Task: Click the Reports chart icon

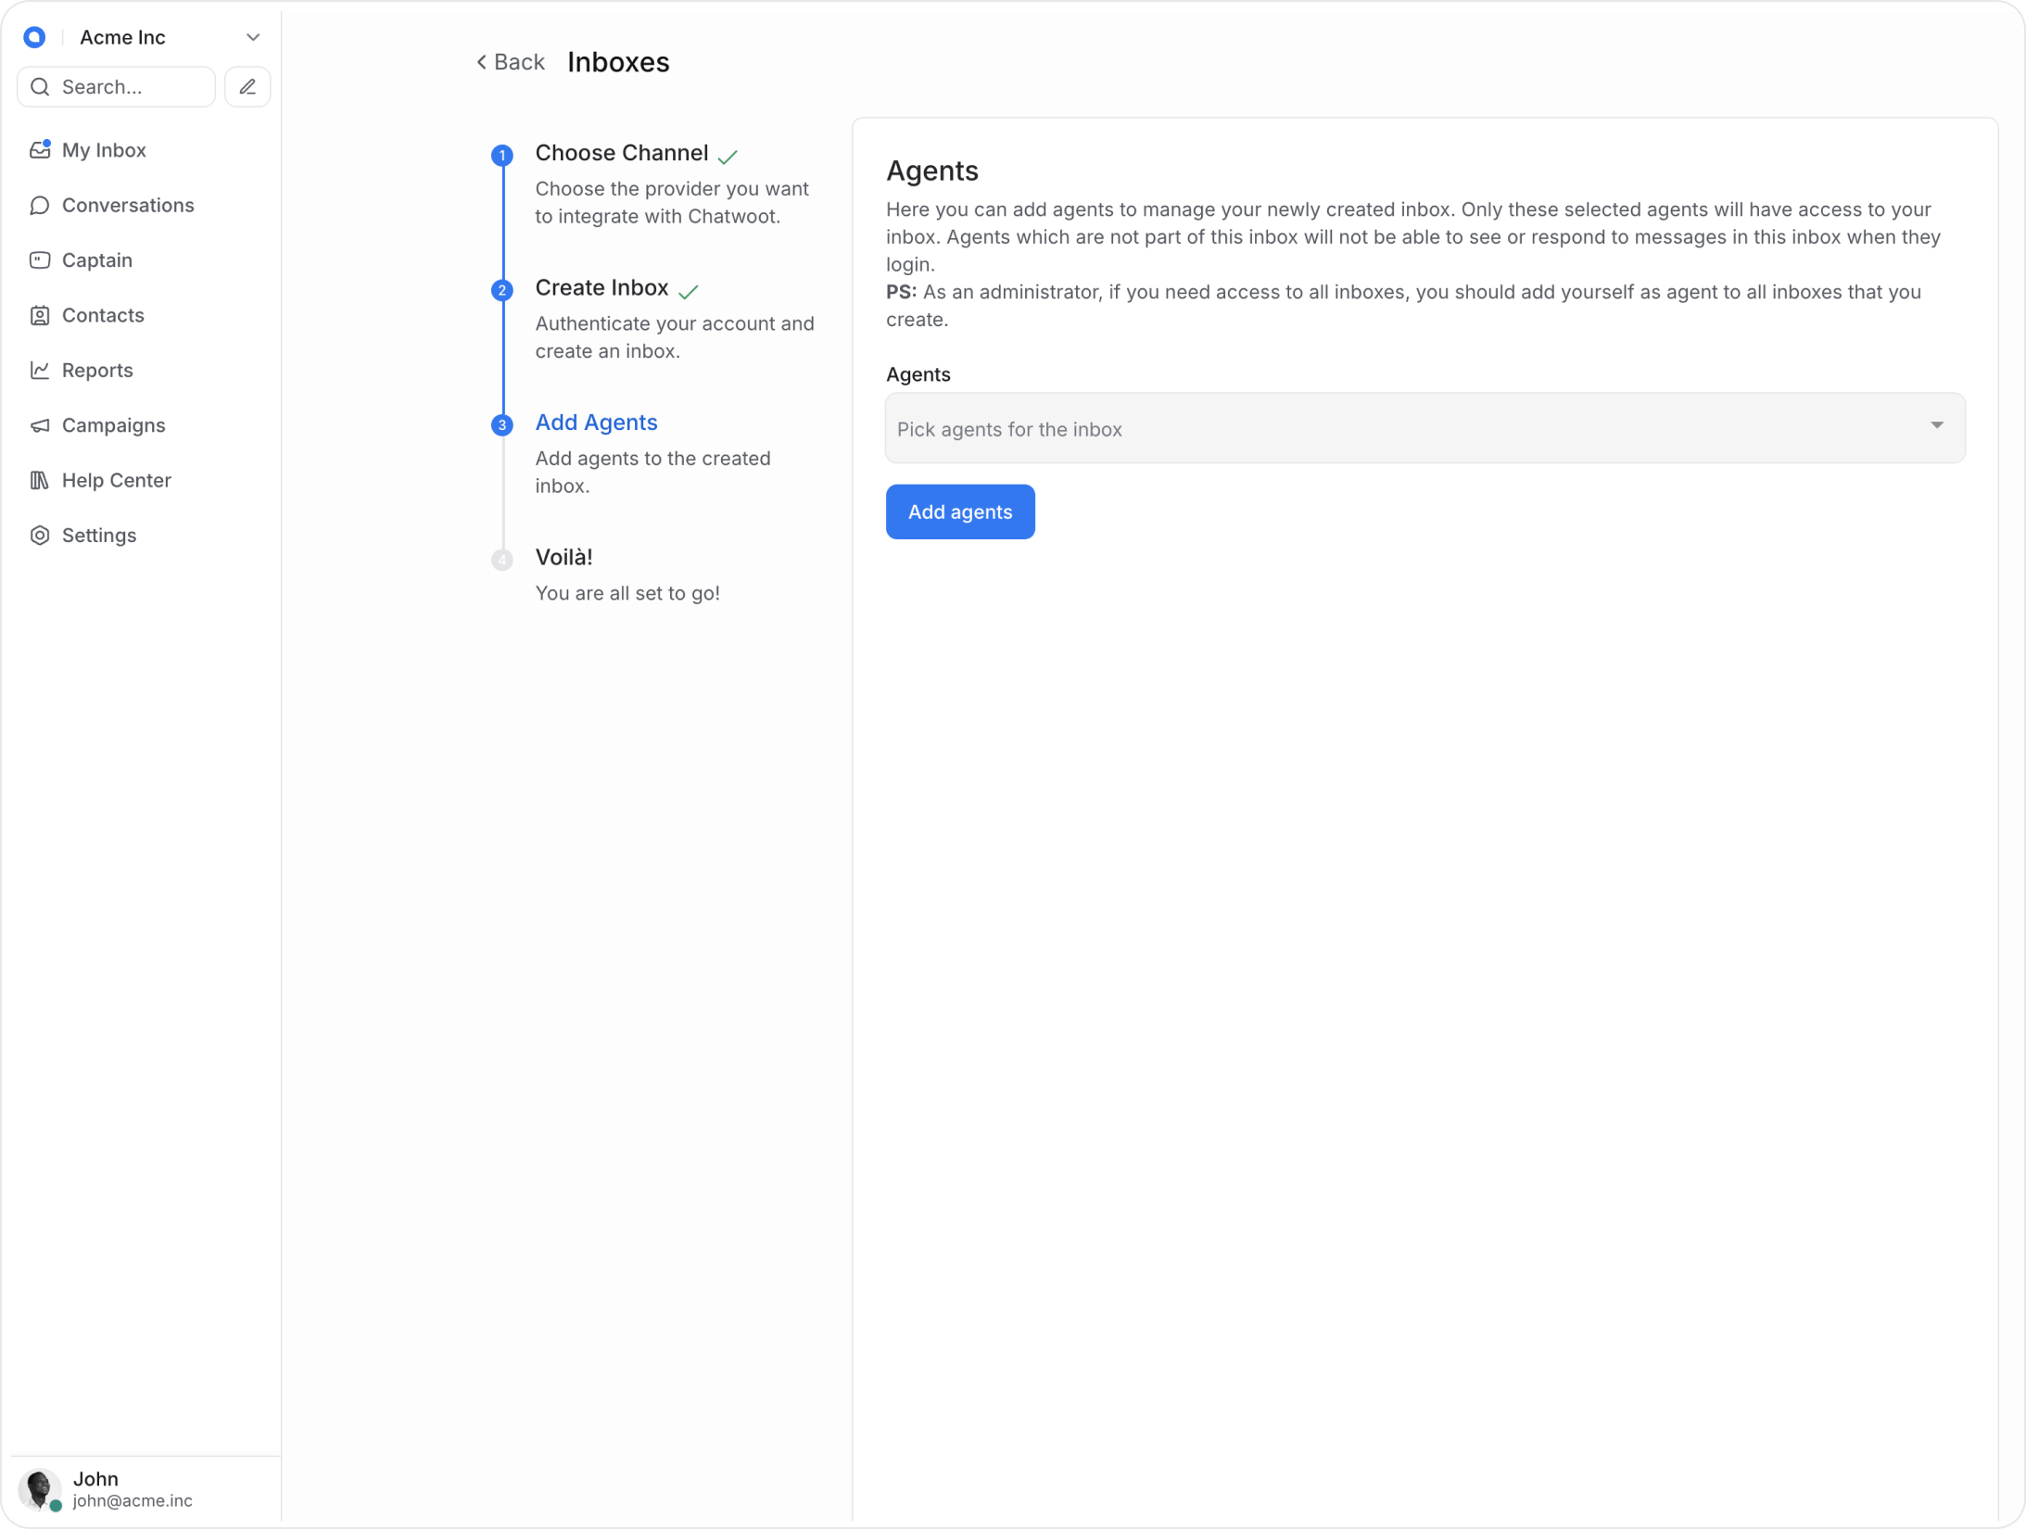Action: (x=39, y=371)
